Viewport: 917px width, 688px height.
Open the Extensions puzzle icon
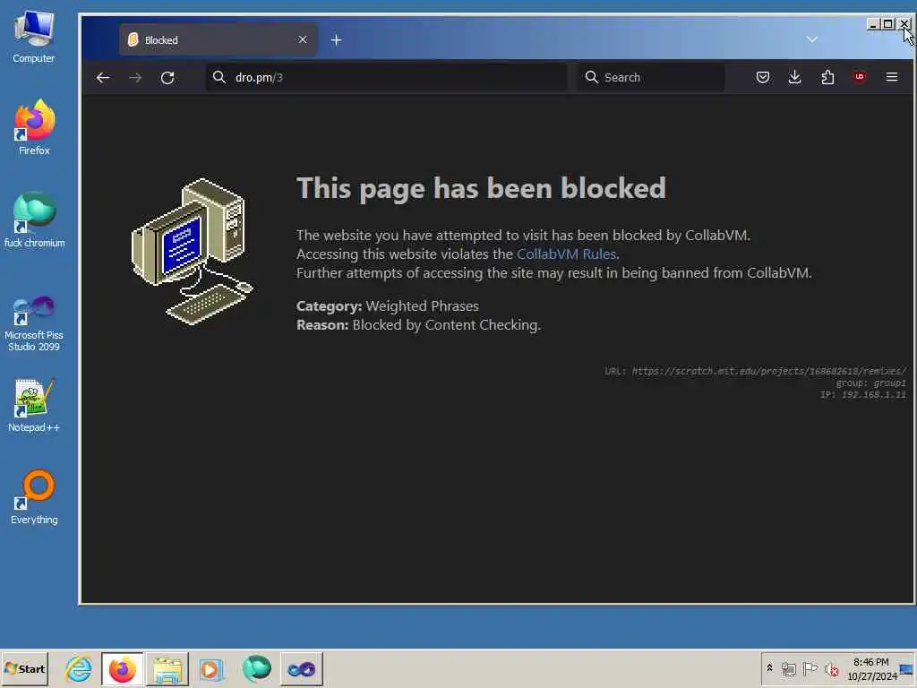[827, 77]
